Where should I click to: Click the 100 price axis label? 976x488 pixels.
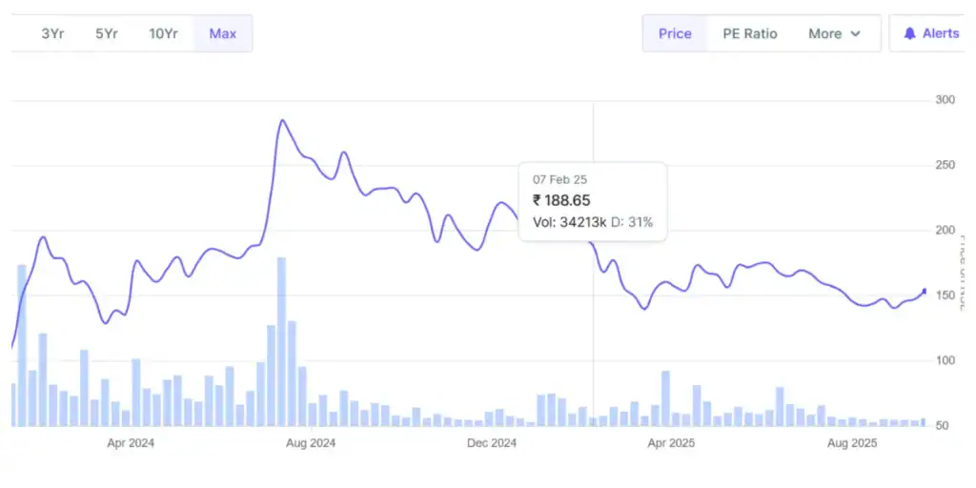[945, 360]
